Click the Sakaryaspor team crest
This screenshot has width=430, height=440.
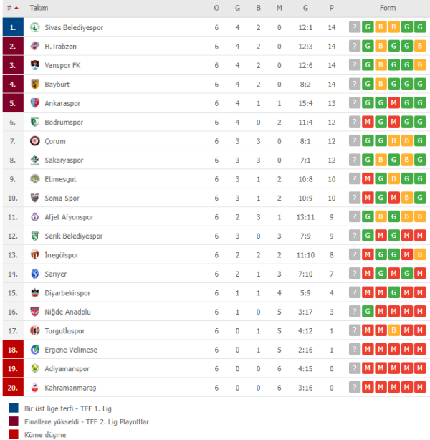(x=35, y=160)
